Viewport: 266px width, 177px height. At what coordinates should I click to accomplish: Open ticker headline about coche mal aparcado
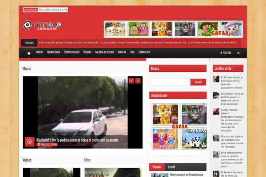[x=69, y=42]
